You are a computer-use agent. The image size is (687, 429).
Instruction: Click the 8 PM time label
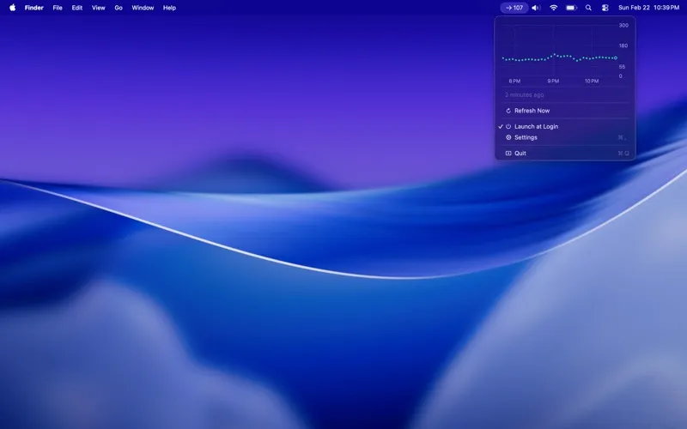tap(514, 81)
